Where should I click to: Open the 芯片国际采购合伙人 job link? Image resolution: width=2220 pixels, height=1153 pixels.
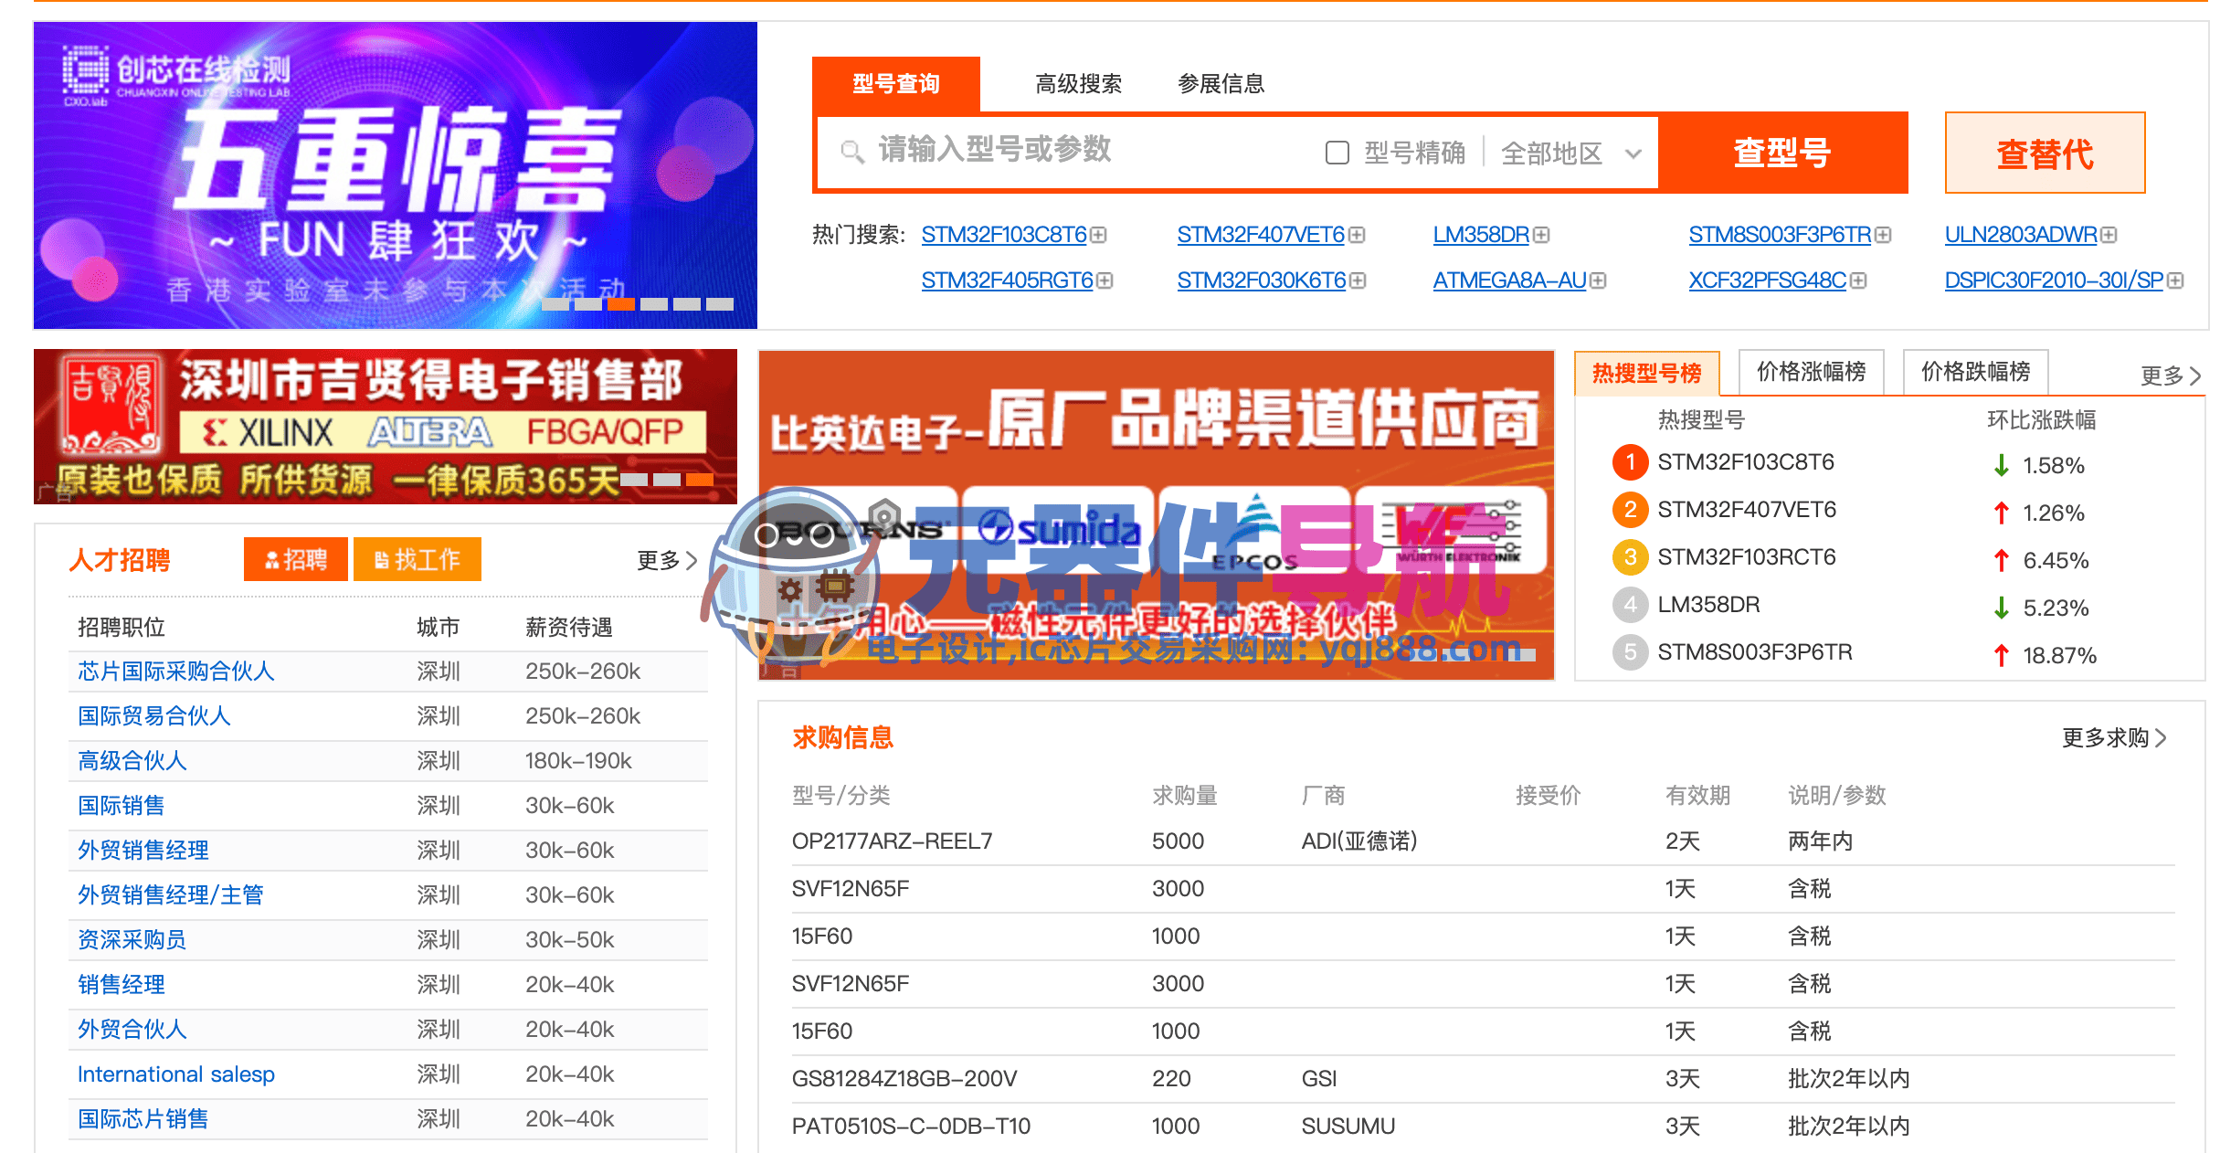(x=175, y=672)
